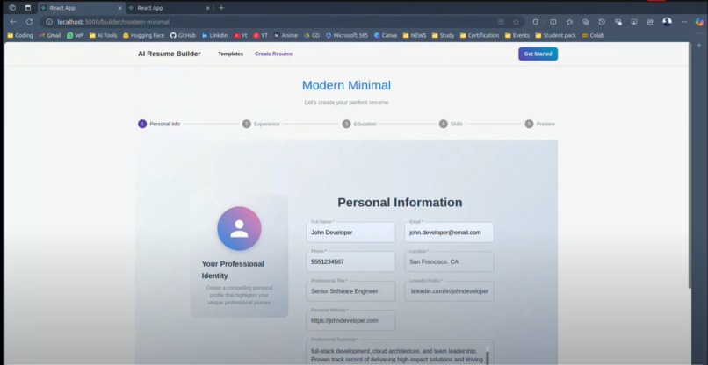Open the Certification bookmarks folder
The image size is (708, 365).
point(479,35)
